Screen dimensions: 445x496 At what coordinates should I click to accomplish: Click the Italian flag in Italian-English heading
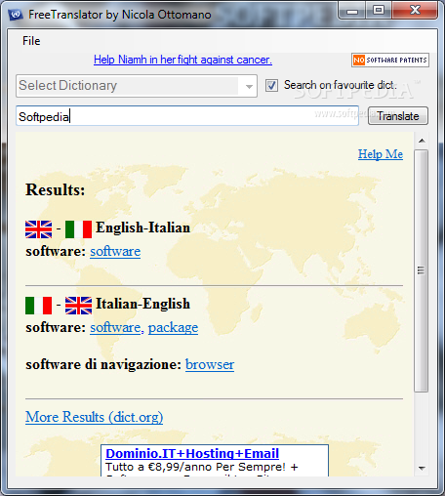pyautogui.click(x=39, y=306)
